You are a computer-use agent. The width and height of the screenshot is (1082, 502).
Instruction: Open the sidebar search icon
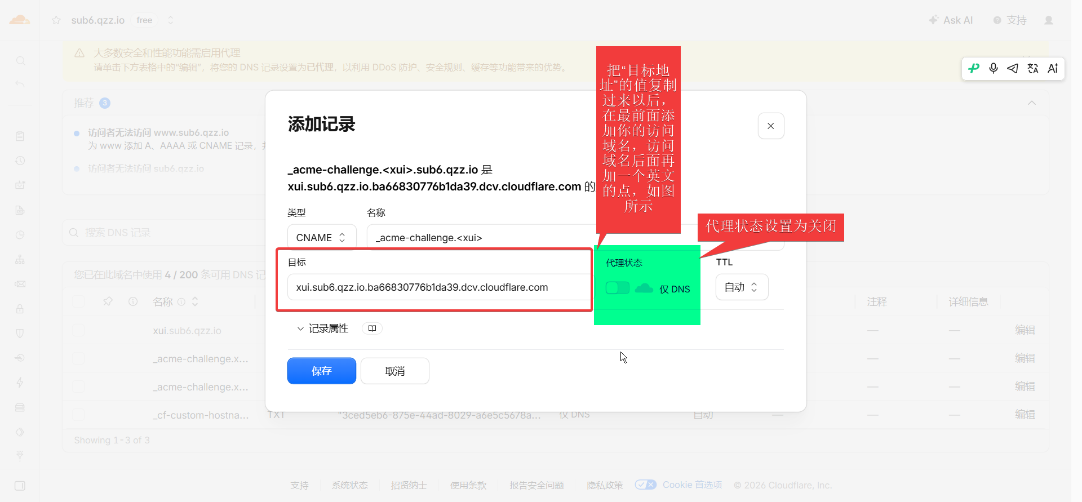click(x=20, y=61)
